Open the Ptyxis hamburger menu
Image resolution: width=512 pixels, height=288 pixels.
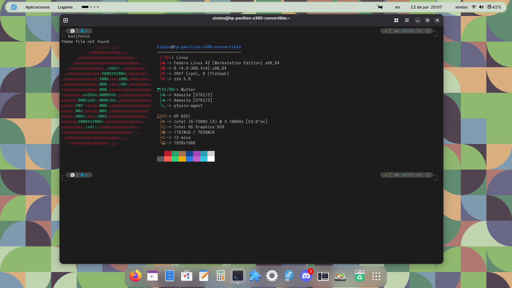point(407,20)
